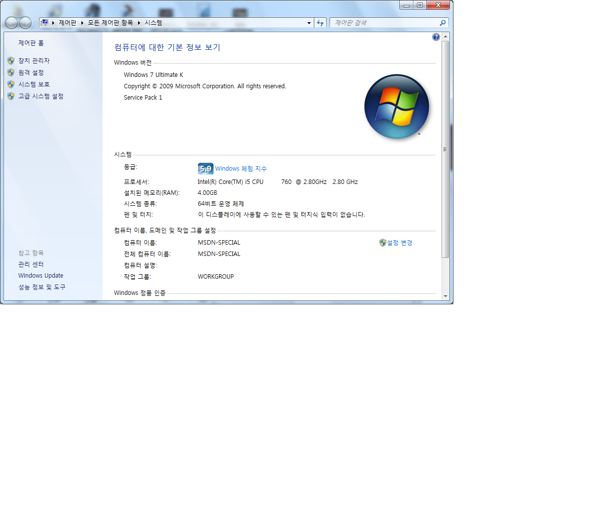Screen dimensions: 596x505
Task: Click shield icon beside 장치 관리자
Action: [11, 61]
